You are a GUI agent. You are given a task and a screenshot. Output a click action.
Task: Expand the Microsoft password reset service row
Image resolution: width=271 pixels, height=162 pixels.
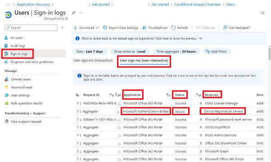click(x=77, y=119)
